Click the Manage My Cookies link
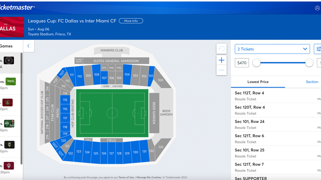321x180 pixels. [149, 177]
